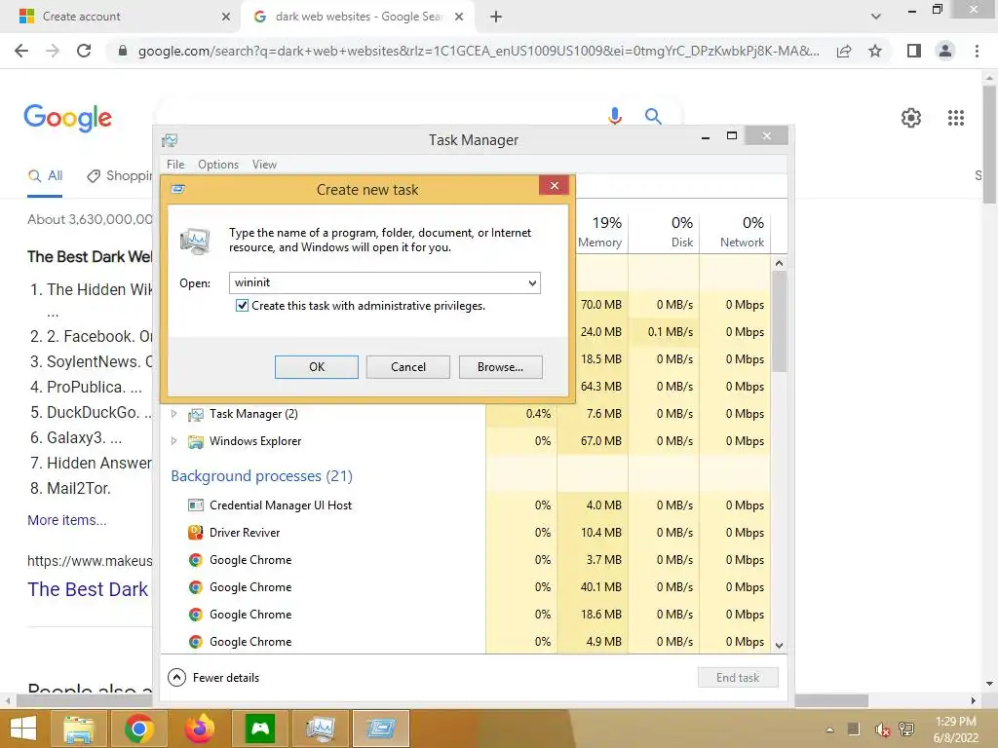Reload the Chrome page
The width and height of the screenshot is (998, 748).
coord(84,51)
